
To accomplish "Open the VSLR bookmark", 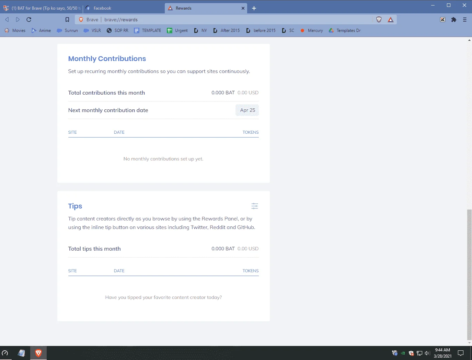I will click(x=92, y=31).
